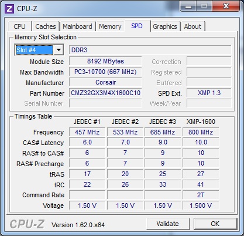244x236 pixels.
Task: Click tRC value 22
Action: pos(87,184)
